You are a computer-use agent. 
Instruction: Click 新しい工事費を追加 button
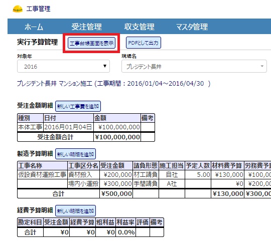tap(78, 106)
